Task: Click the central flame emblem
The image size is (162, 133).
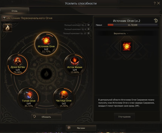Action: 46,74
